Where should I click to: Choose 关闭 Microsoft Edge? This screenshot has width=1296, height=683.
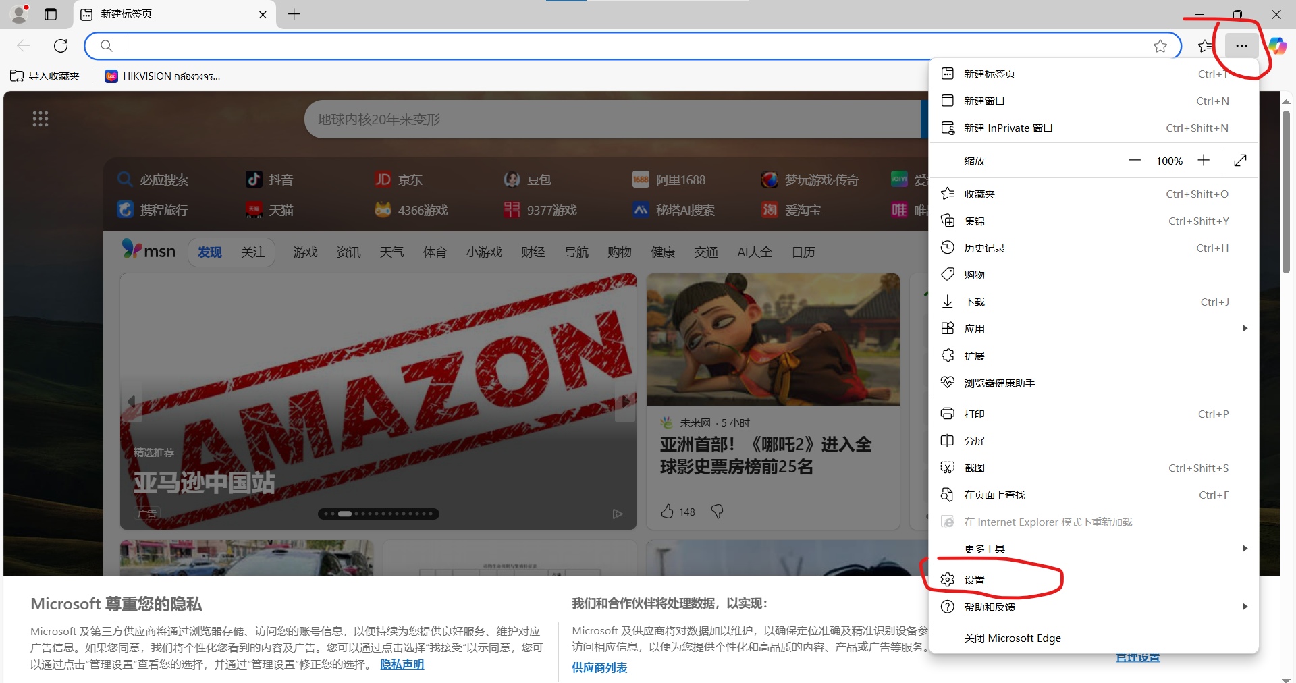point(1093,638)
